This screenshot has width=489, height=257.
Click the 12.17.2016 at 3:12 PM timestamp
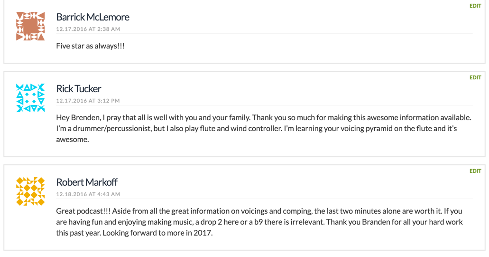[x=88, y=101]
